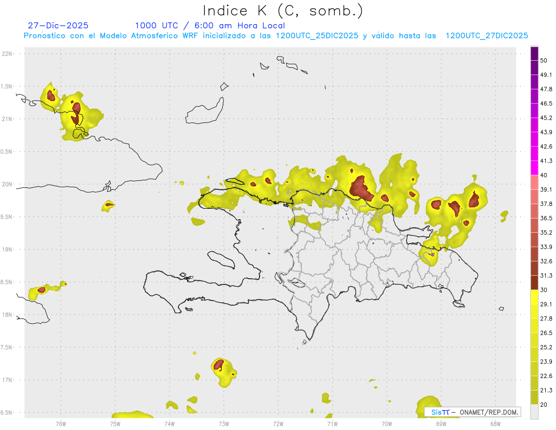Click the colorbar value "37.8"
This screenshot has height=430, width=556.
[546, 204]
